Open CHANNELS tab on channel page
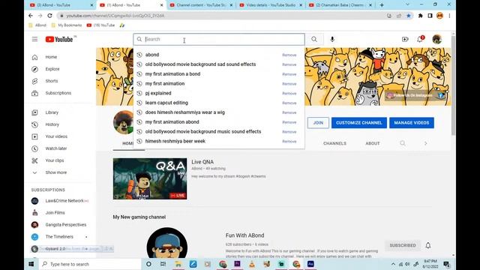480x270 pixels. 334,143
